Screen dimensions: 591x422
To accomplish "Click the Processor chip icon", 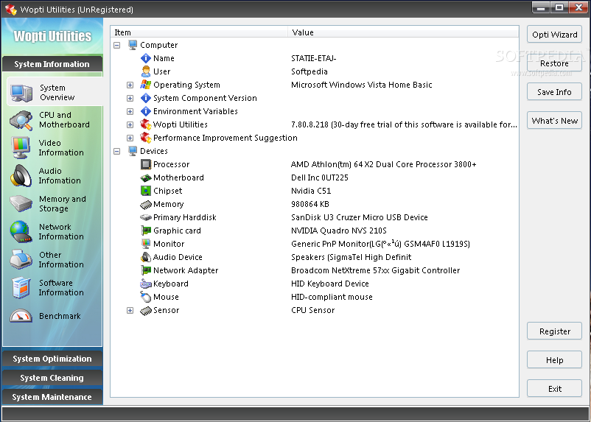I will point(145,164).
